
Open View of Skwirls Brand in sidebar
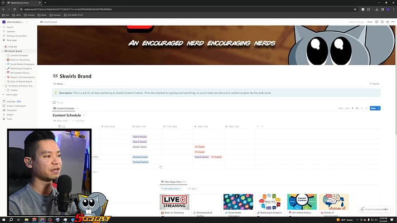pyautogui.click(x=21, y=81)
